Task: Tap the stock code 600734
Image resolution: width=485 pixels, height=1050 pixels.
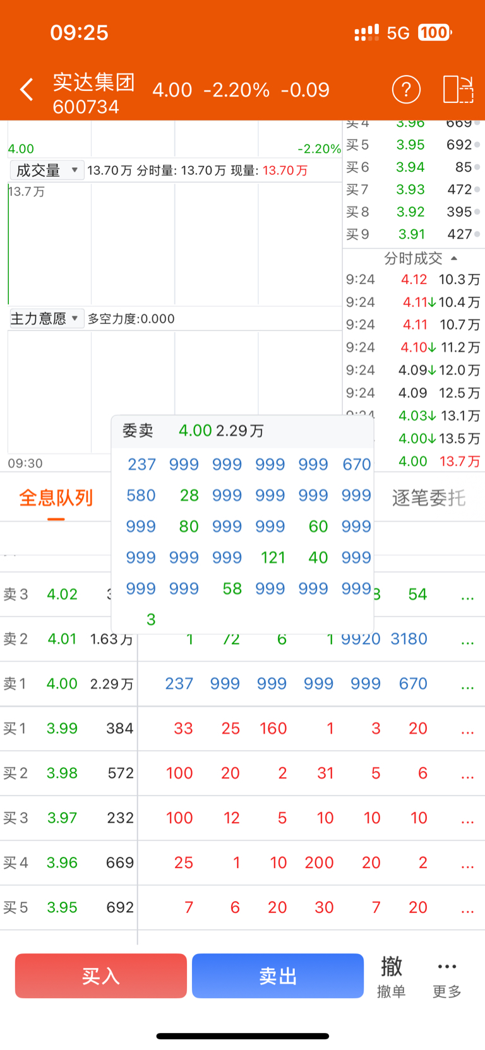Action: coord(86,107)
